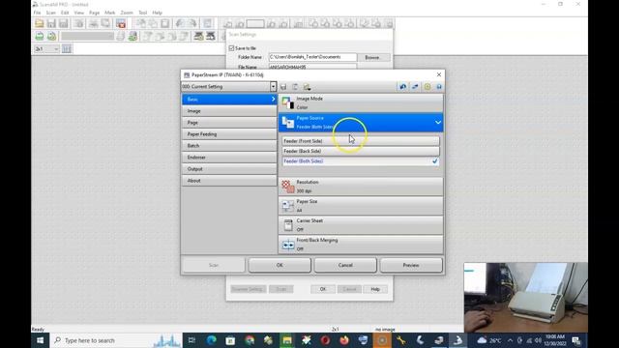Click the blue help icon at PaperStream toolbar end
The width and height of the screenshot is (619, 348).
pyautogui.click(x=438, y=87)
